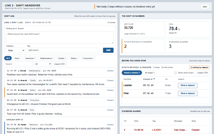This screenshot has width=214, height=134.
Task: Correct the 07:45 AM safety entry
Action: click(x=110, y=90)
